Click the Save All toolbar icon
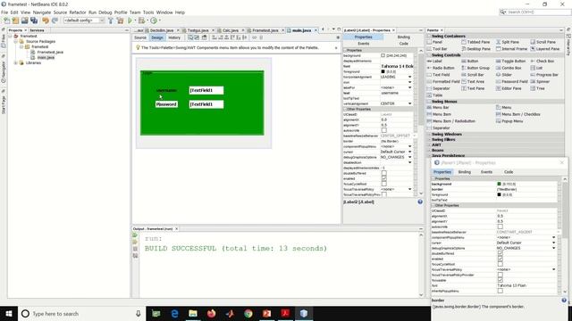Screen dimensions: 572x321 point(34,21)
